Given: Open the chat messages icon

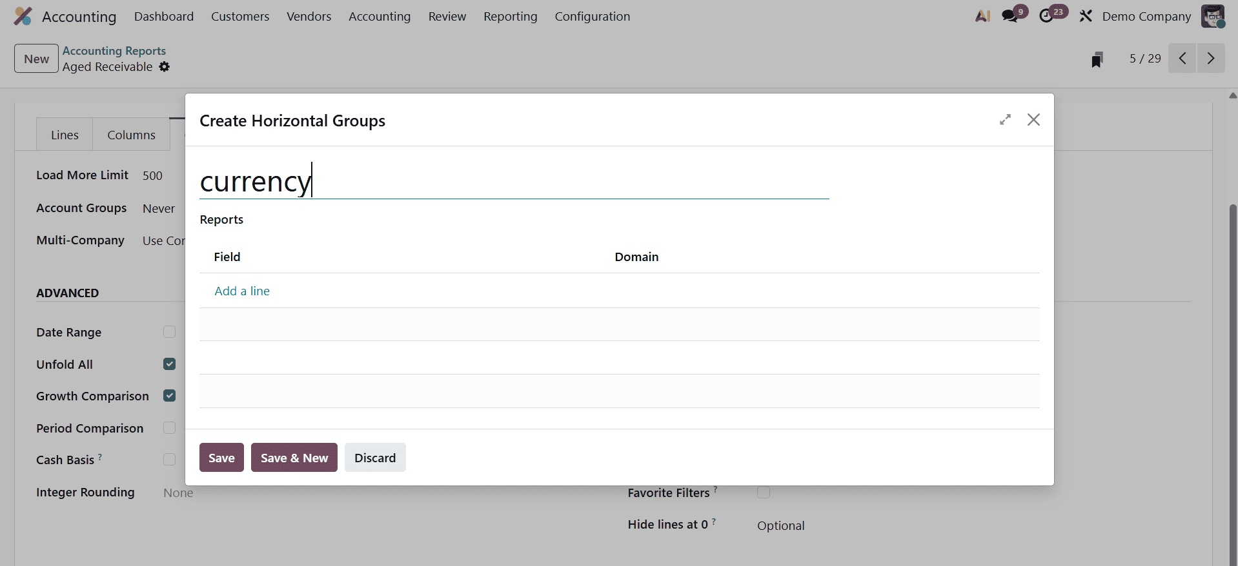Looking at the screenshot, I should tap(1010, 16).
